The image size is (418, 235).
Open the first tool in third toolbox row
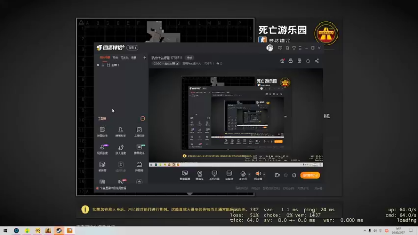pyautogui.click(x=102, y=167)
